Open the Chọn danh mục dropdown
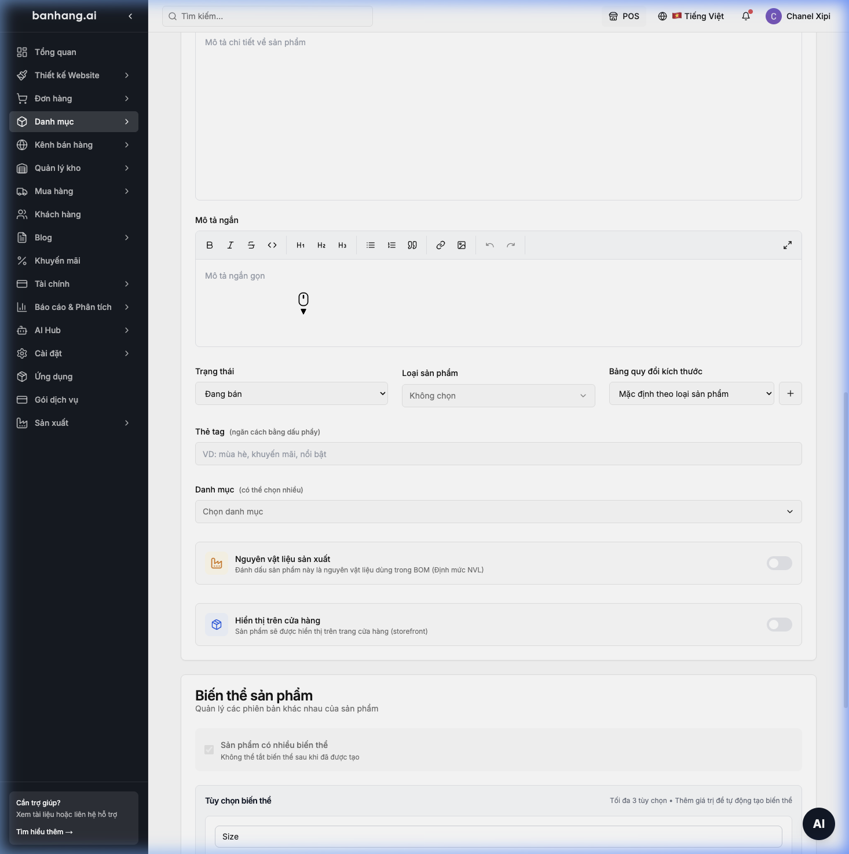This screenshot has width=849, height=854. [x=499, y=512]
